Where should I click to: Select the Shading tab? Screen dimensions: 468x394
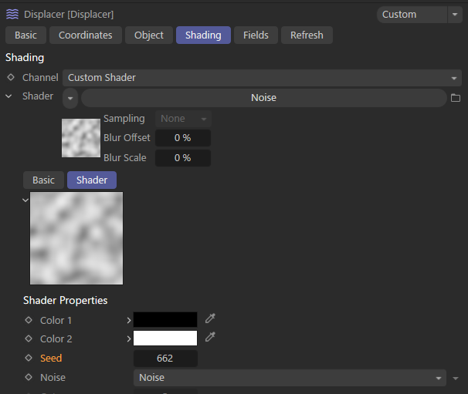203,35
